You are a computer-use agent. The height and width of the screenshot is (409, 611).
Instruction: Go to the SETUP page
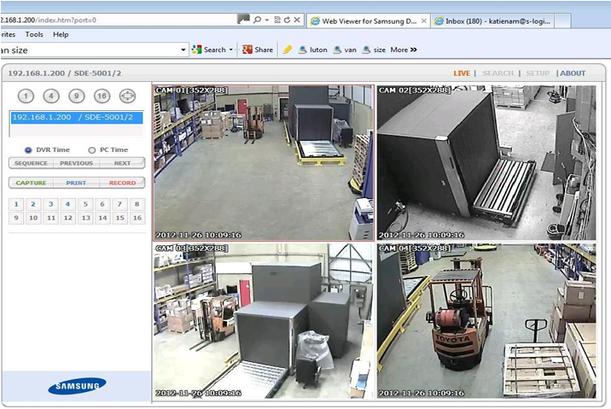pos(538,73)
